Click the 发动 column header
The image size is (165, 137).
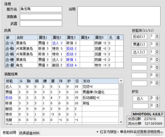(x=100, y=81)
